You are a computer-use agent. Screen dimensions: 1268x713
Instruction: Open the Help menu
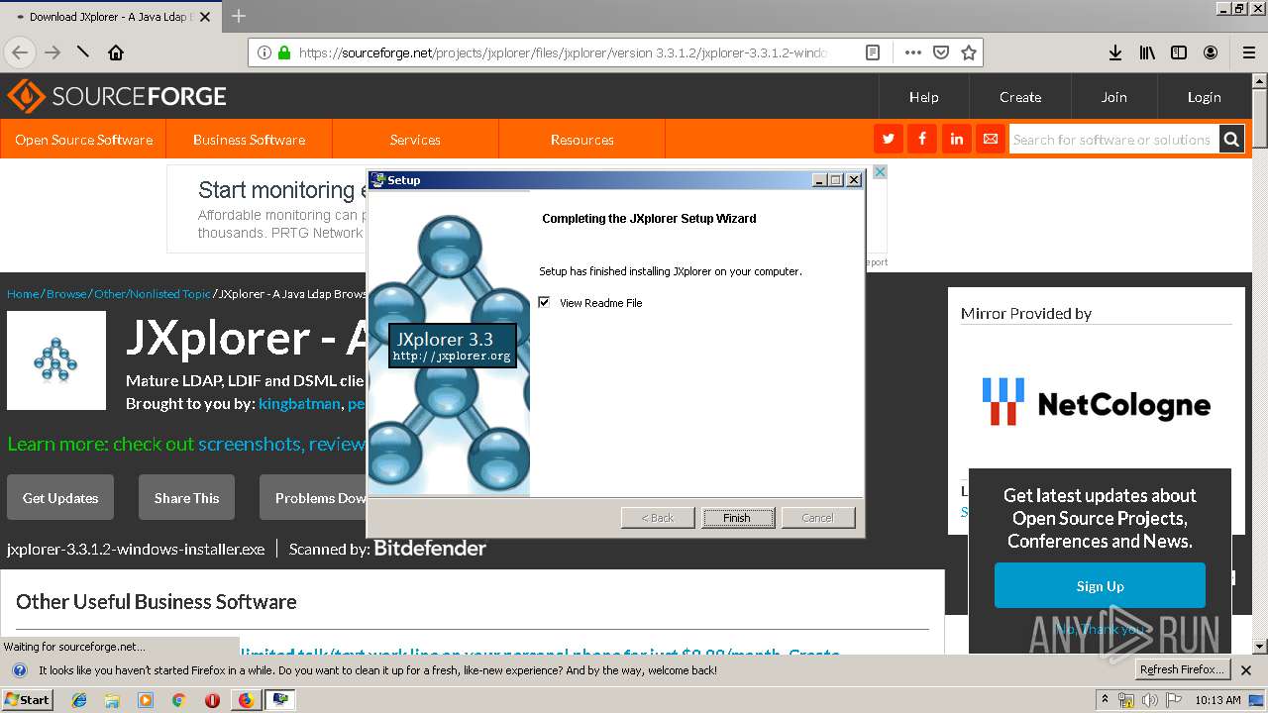click(924, 97)
